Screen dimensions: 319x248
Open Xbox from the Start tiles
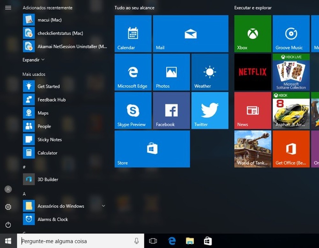point(252,34)
